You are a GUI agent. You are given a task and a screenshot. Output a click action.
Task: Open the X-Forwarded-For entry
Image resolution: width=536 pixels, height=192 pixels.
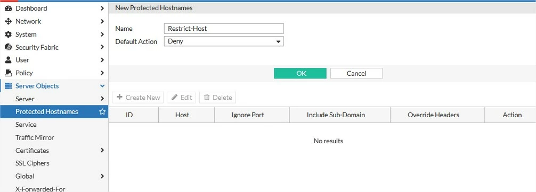54,188
